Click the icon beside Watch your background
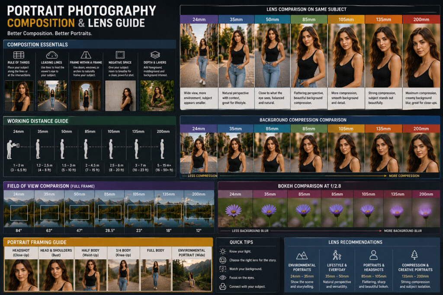This screenshot has height=295, width=443. [223, 269]
